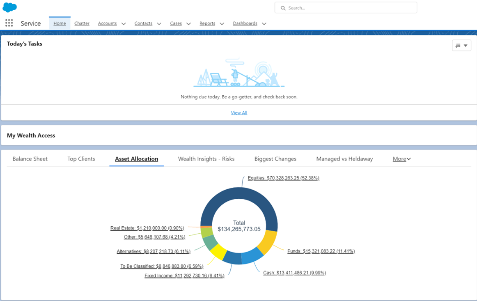The image size is (477, 301).
Task: Open Today's Tasks filter dropdown button
Action: tap(461, 46)
